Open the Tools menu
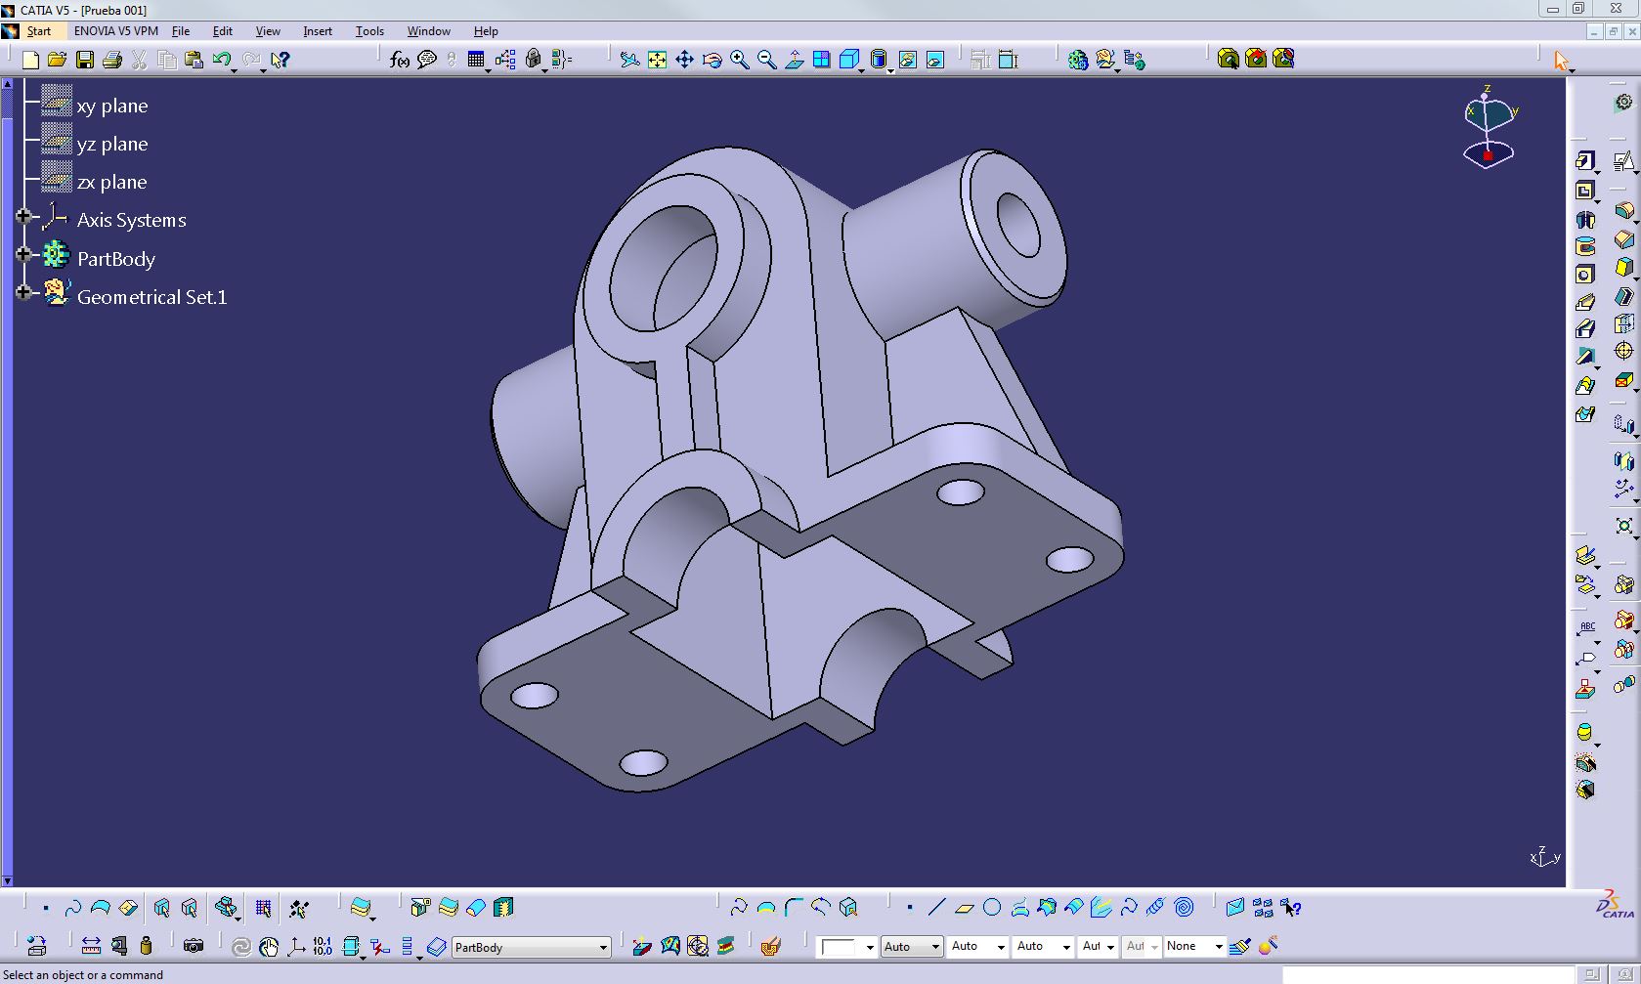1641x984 pixels. 369,31
